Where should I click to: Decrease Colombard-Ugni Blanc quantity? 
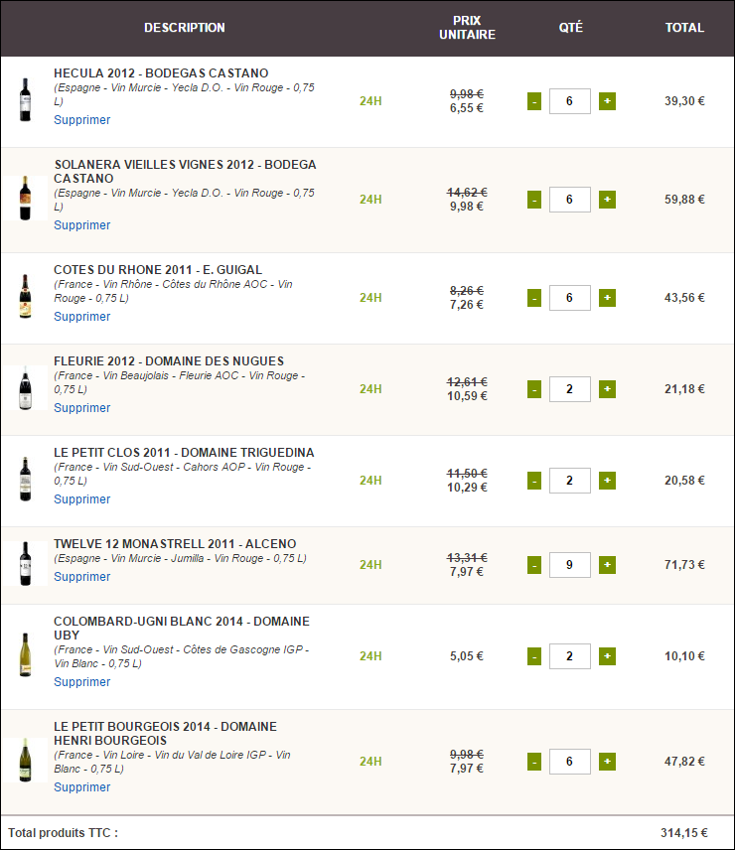click(x=534, y=656)
